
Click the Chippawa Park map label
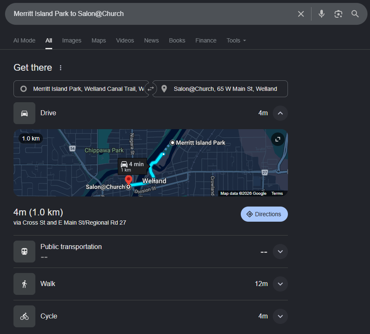click(104, 150)
